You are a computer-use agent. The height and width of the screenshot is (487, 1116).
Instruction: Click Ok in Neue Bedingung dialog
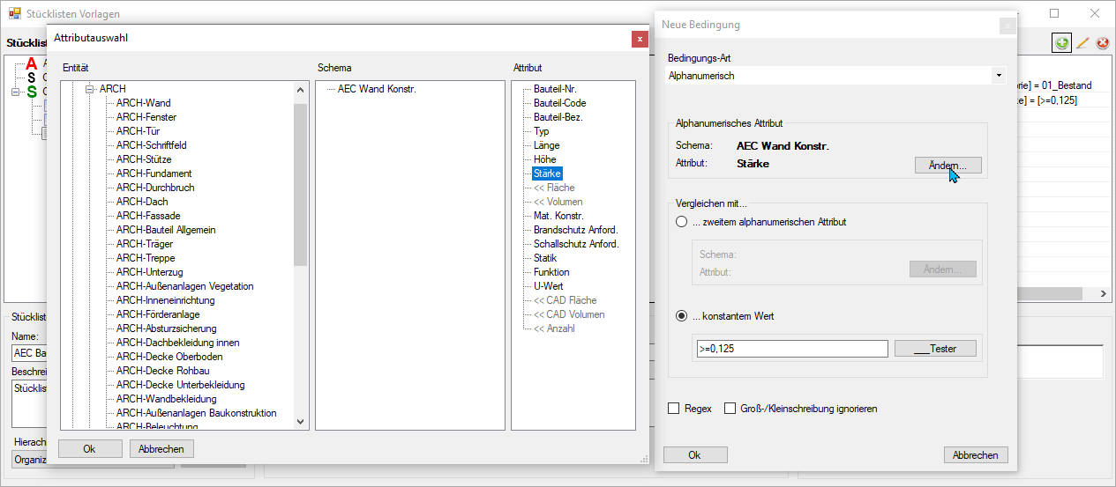pos(695,455)
